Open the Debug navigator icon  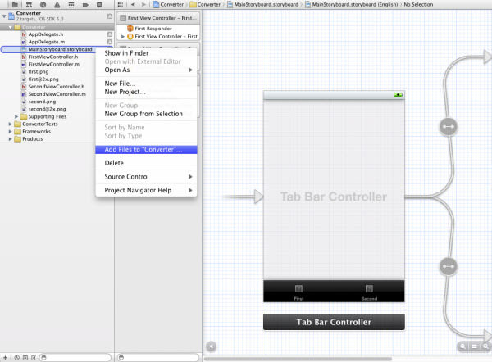(x=71, y=4)
